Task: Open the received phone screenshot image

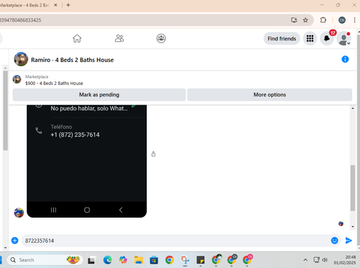Action: (x=86, y=161)
